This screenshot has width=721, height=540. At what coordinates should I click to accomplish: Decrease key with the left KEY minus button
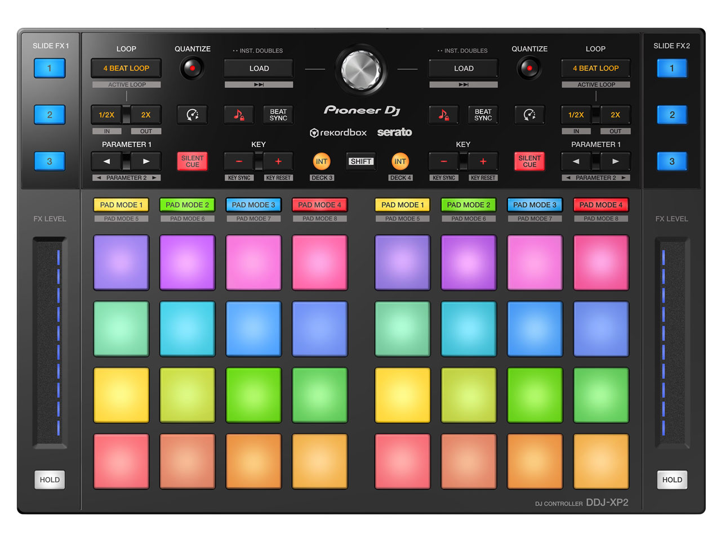[238, 161]
